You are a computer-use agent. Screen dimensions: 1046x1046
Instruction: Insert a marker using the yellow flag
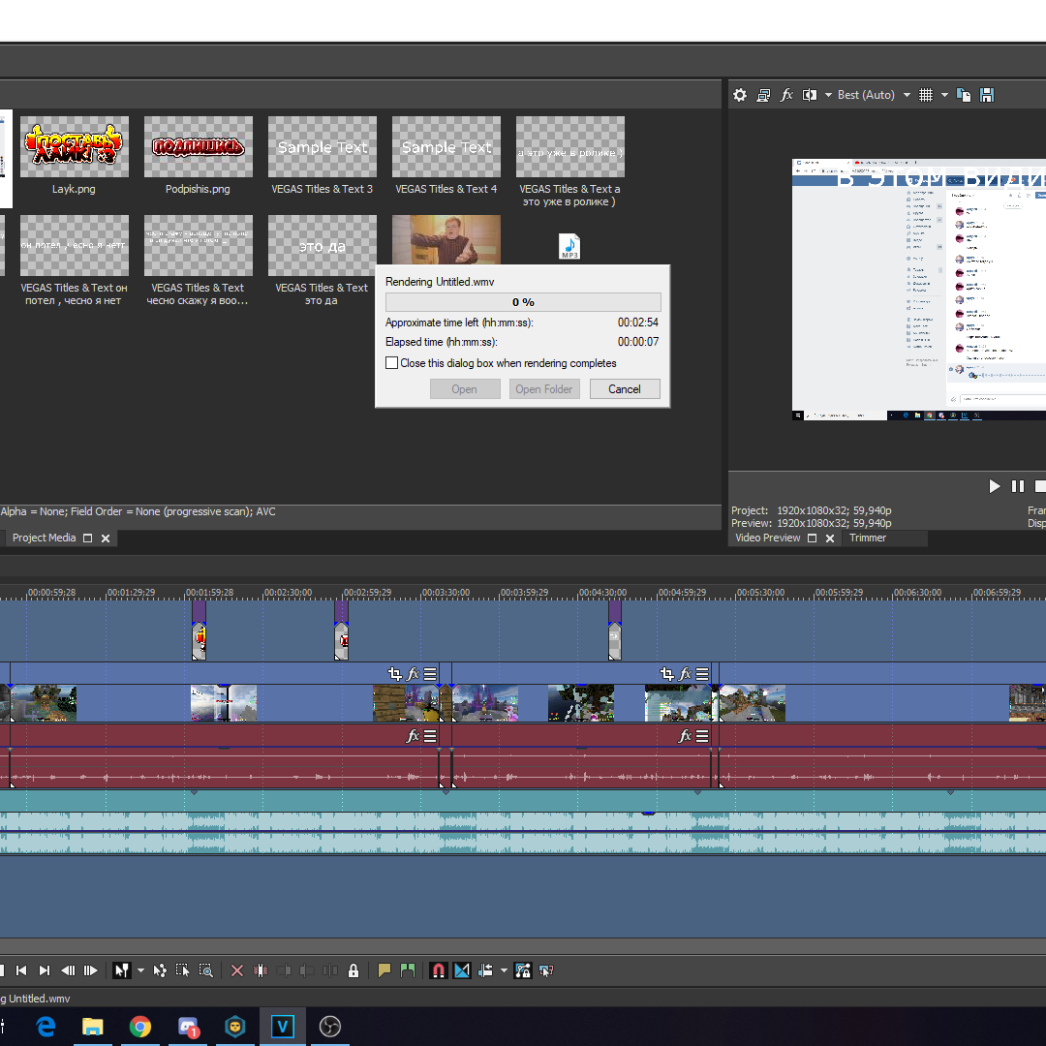tap(385, 970)
